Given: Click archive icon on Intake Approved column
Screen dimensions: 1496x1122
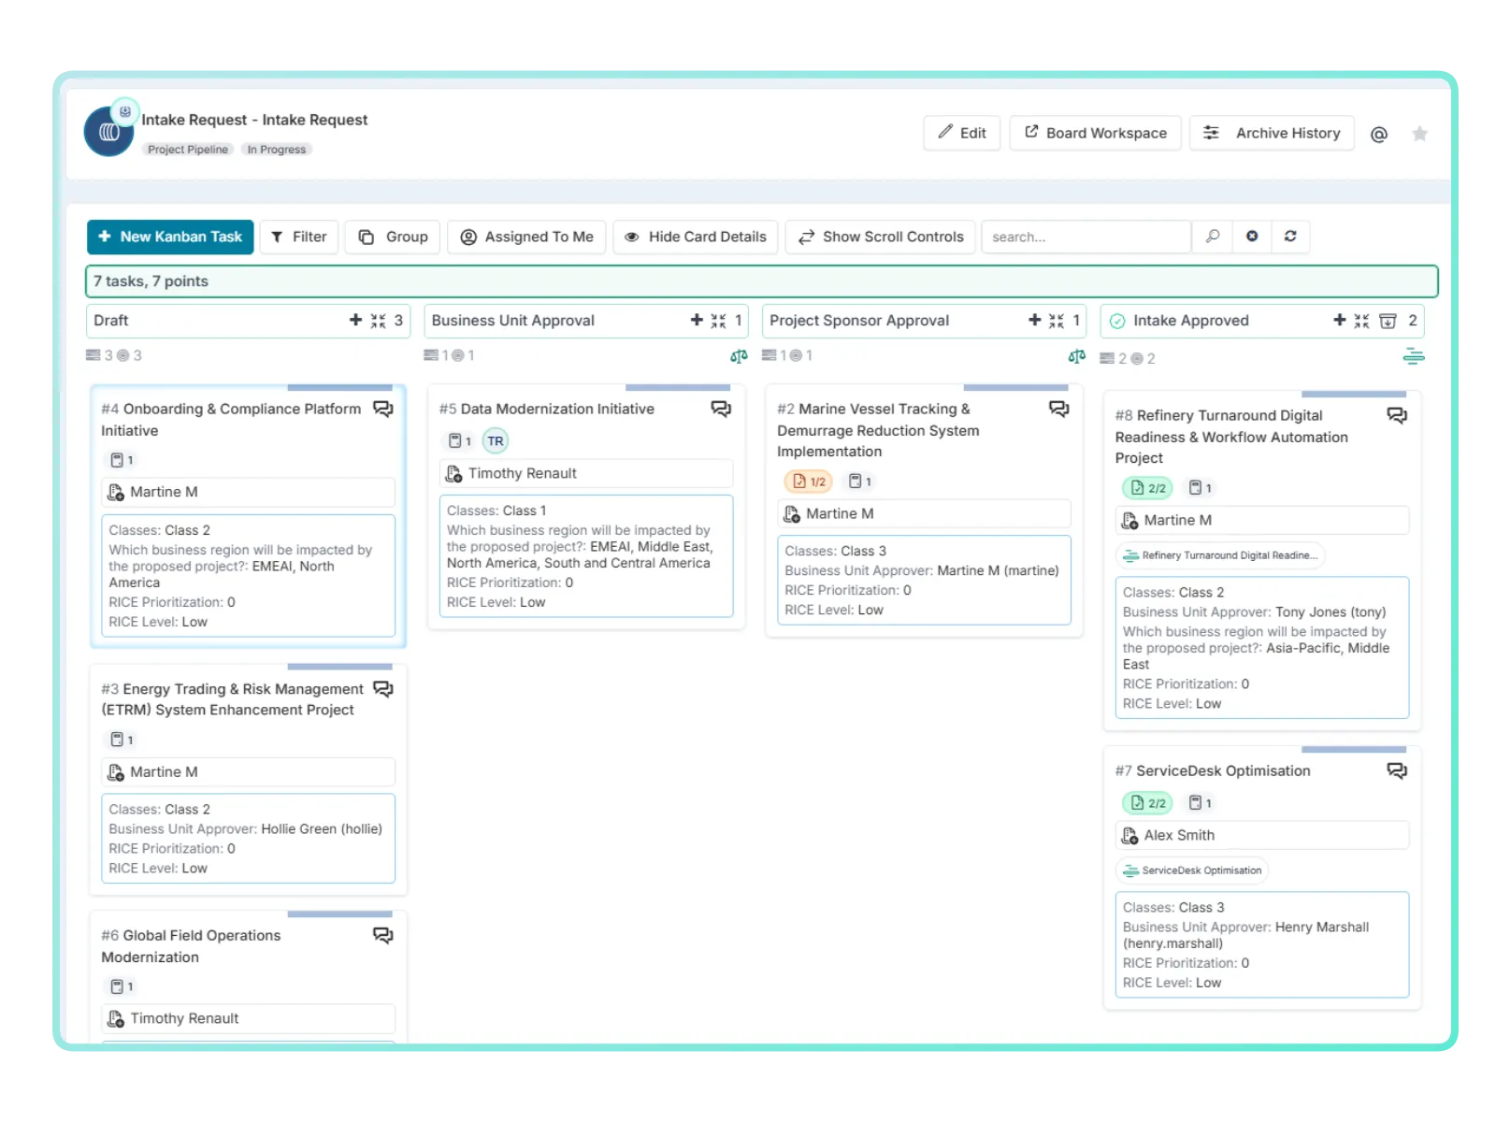Looking at the screenshot, I should tap(1388, 321).
